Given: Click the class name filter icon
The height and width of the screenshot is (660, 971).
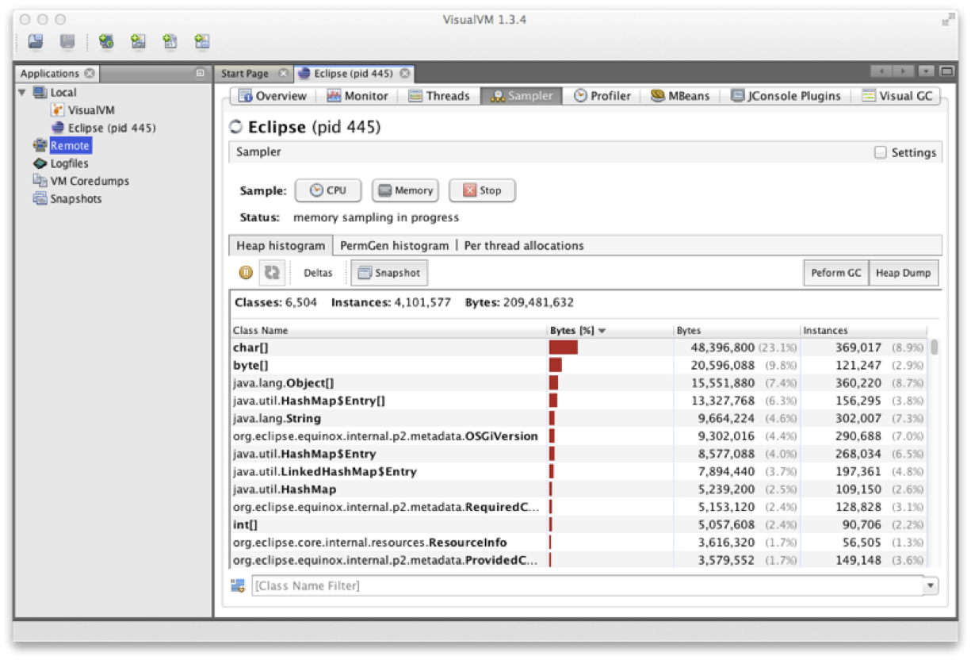Looking at the screenshot, I should (x=238, y=585).
